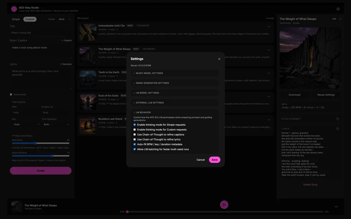This screenshot has width=351, height=219.
Task: Save the settings changes
Action: (x=215, y=160)
